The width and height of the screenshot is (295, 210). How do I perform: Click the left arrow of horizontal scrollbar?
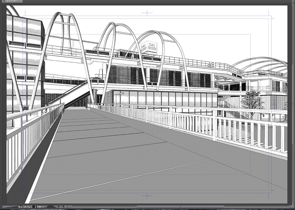[71, 207]
